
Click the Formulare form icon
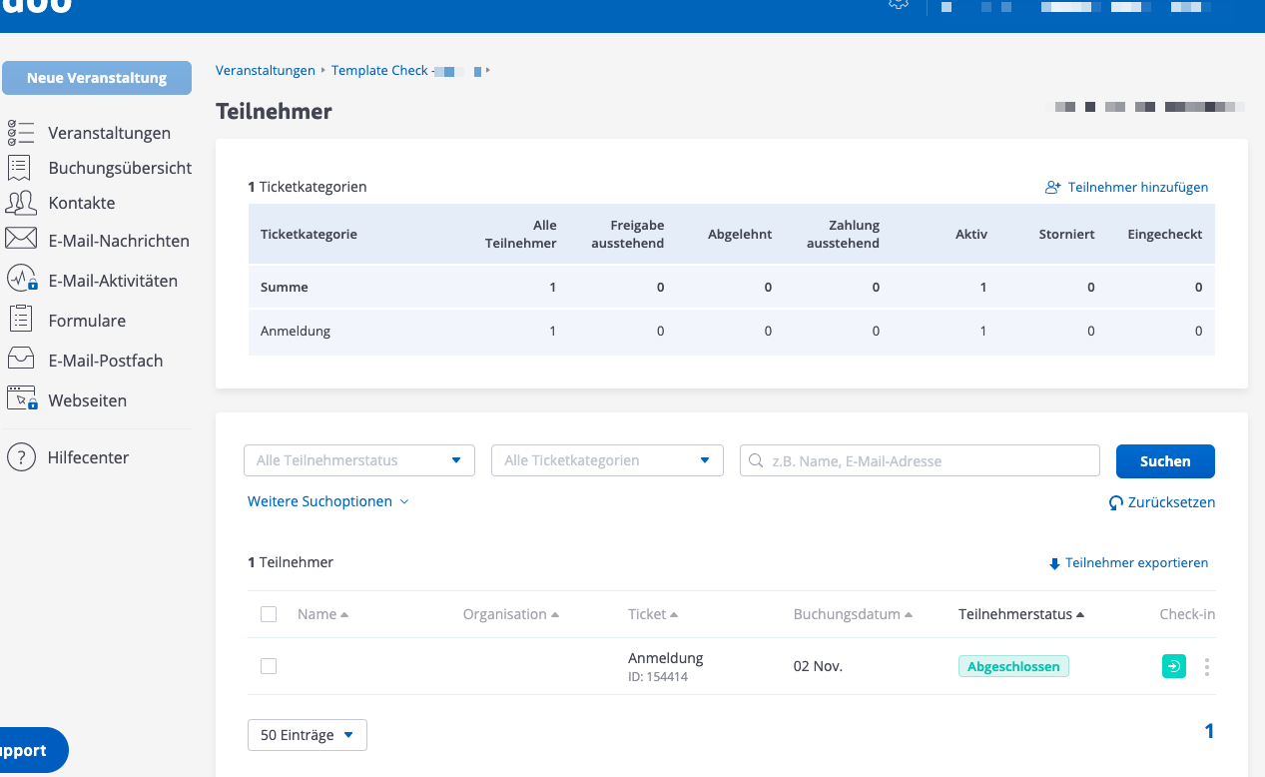pyautogui.click(x=21, y=320)
